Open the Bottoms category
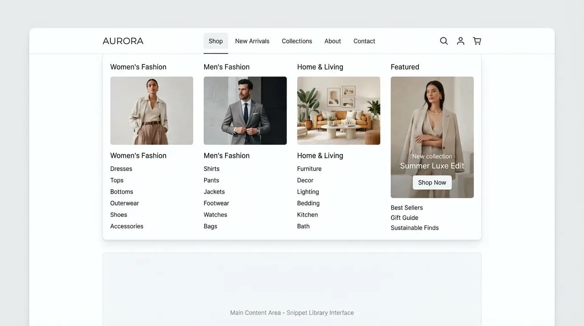584x326 pixels. pos(122,192)
